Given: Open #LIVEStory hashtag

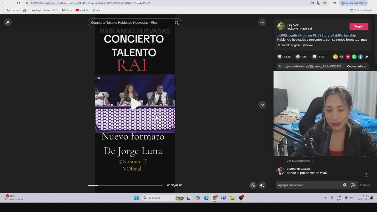Looking at the screenshot, I should (321, 35).
